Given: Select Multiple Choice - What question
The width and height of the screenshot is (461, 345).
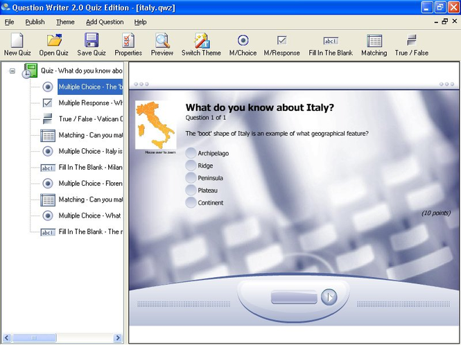Looking at the screenshot, I should point(89,215).
